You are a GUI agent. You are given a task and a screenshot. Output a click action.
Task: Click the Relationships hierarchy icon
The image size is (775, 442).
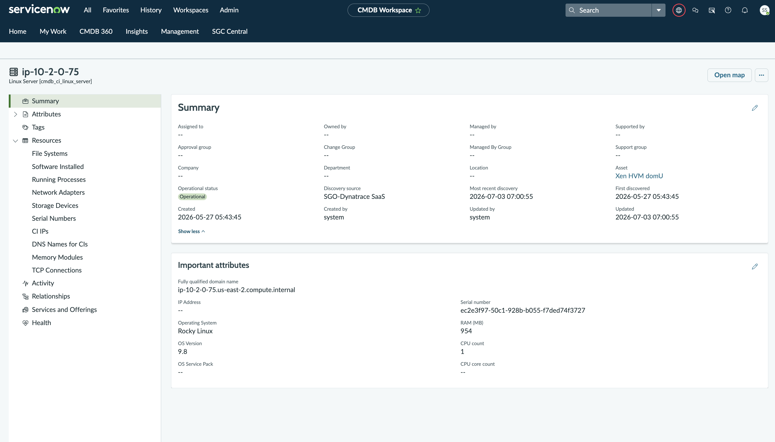pyautogui.click(x=26, y=296)
